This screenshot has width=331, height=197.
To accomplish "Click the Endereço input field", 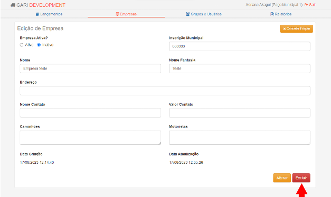I will pos(165,91).
